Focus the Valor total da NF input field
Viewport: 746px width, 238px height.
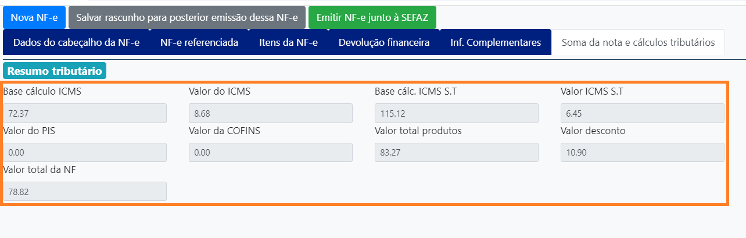tap(85, 192)
